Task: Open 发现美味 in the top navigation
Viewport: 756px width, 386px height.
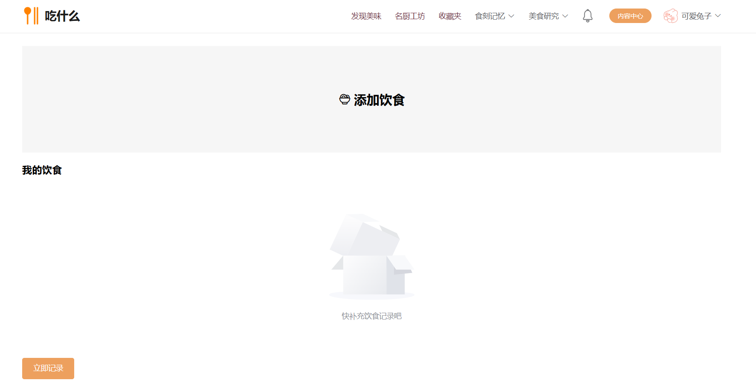Action: (x=366, y=16)
